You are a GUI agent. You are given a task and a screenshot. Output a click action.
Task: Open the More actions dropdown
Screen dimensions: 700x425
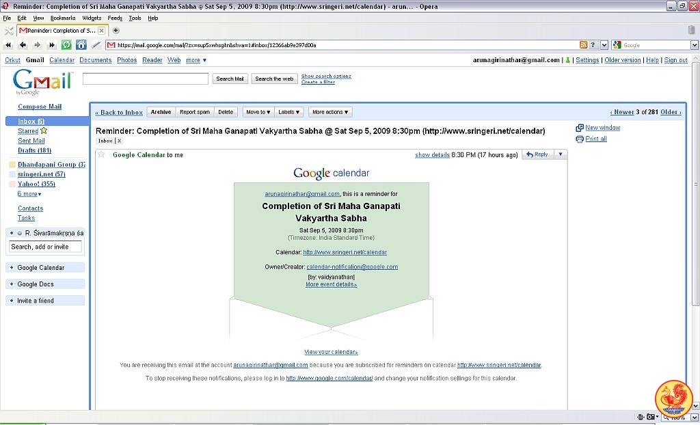tap(330, 112)
